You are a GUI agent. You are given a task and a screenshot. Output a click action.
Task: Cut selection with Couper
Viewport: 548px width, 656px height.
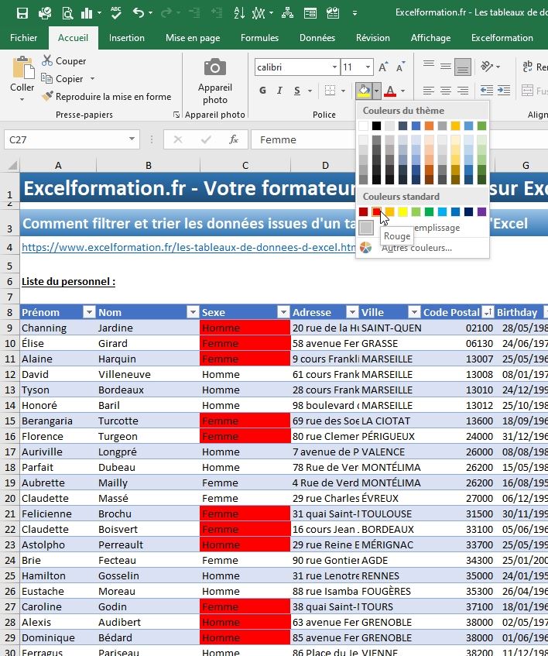click(63, 61)
